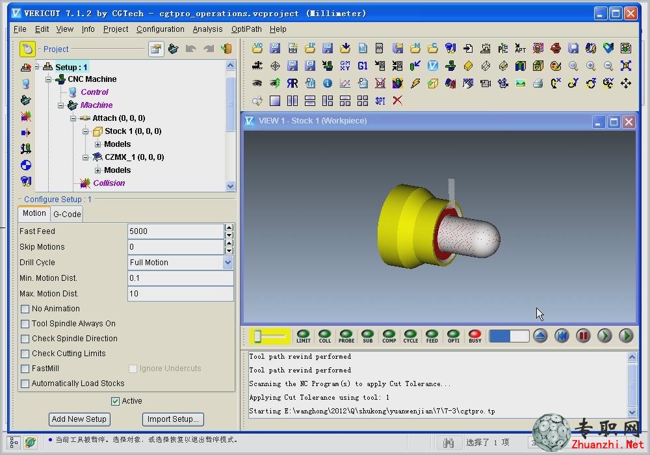The width and height of the screenshot is (650, 455).
Task: Click the Import Setup... button
Action: point(173,419)
